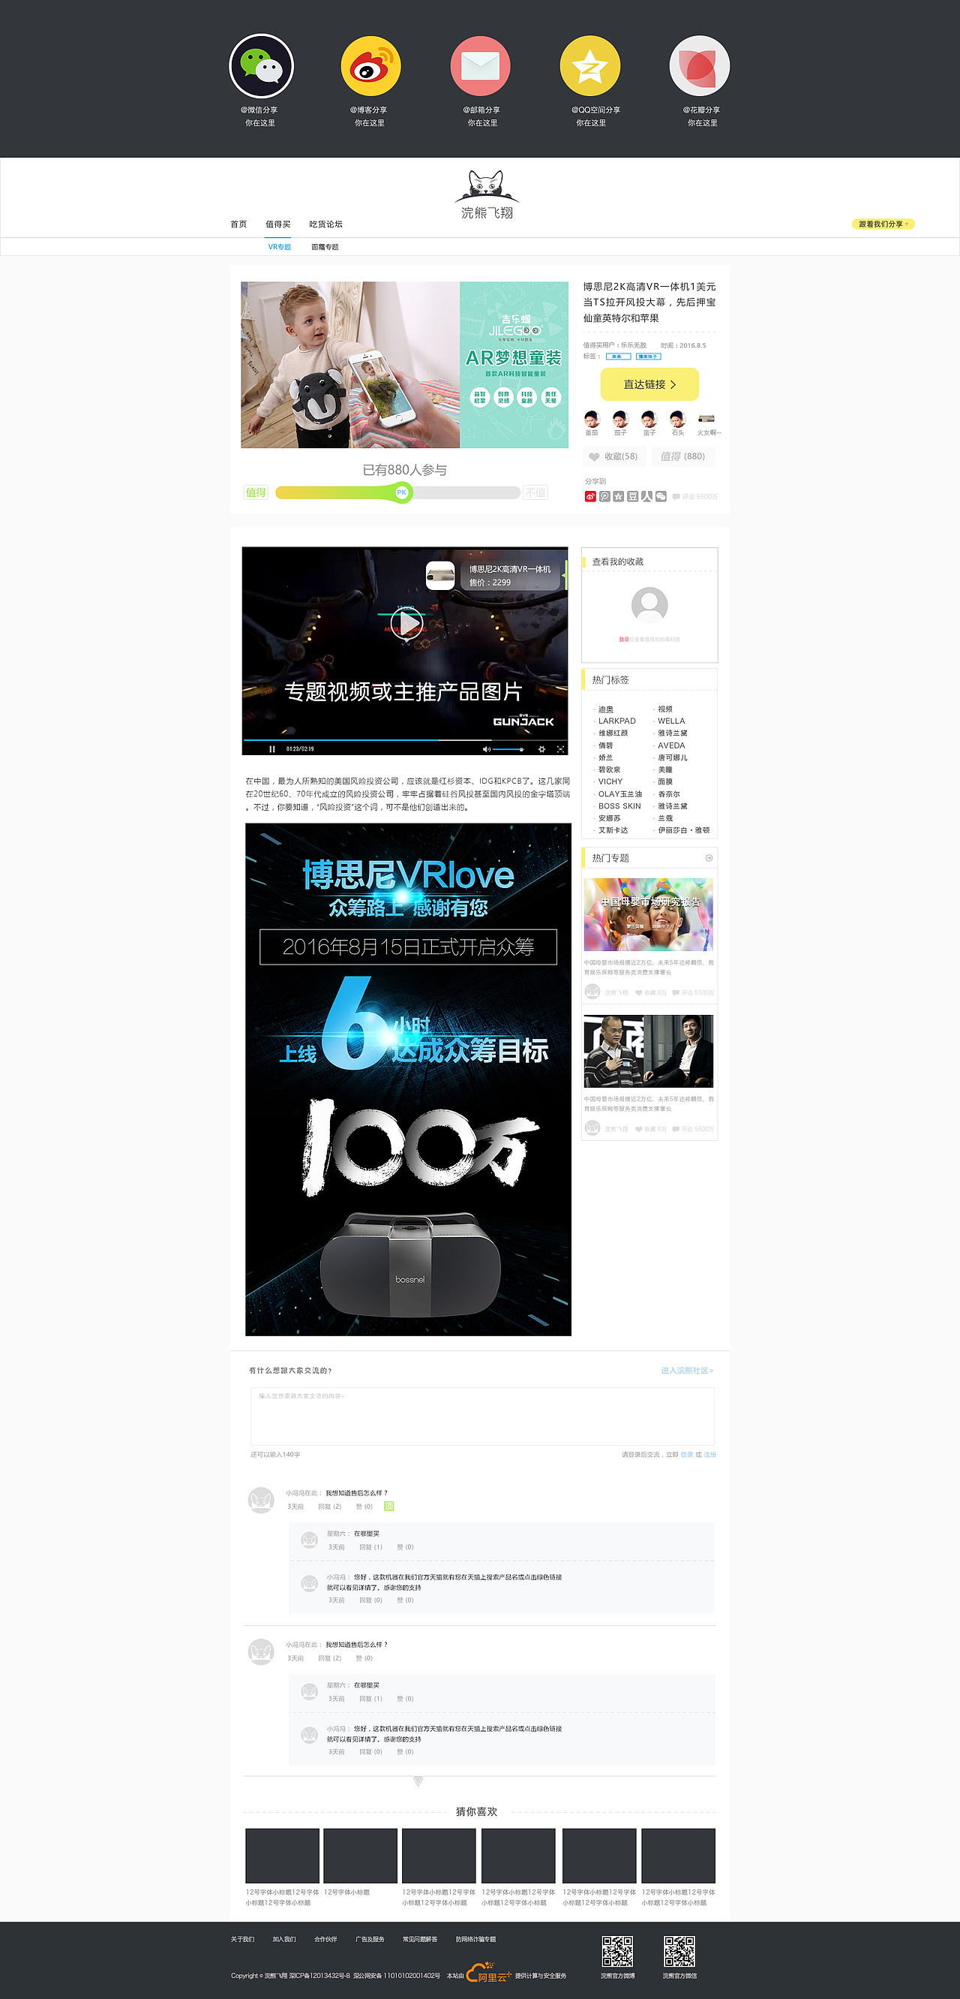Viewport: 960px width, 1999px height.
Task: Toggle 收藏(58) favorite button
Action: [613, 456]
